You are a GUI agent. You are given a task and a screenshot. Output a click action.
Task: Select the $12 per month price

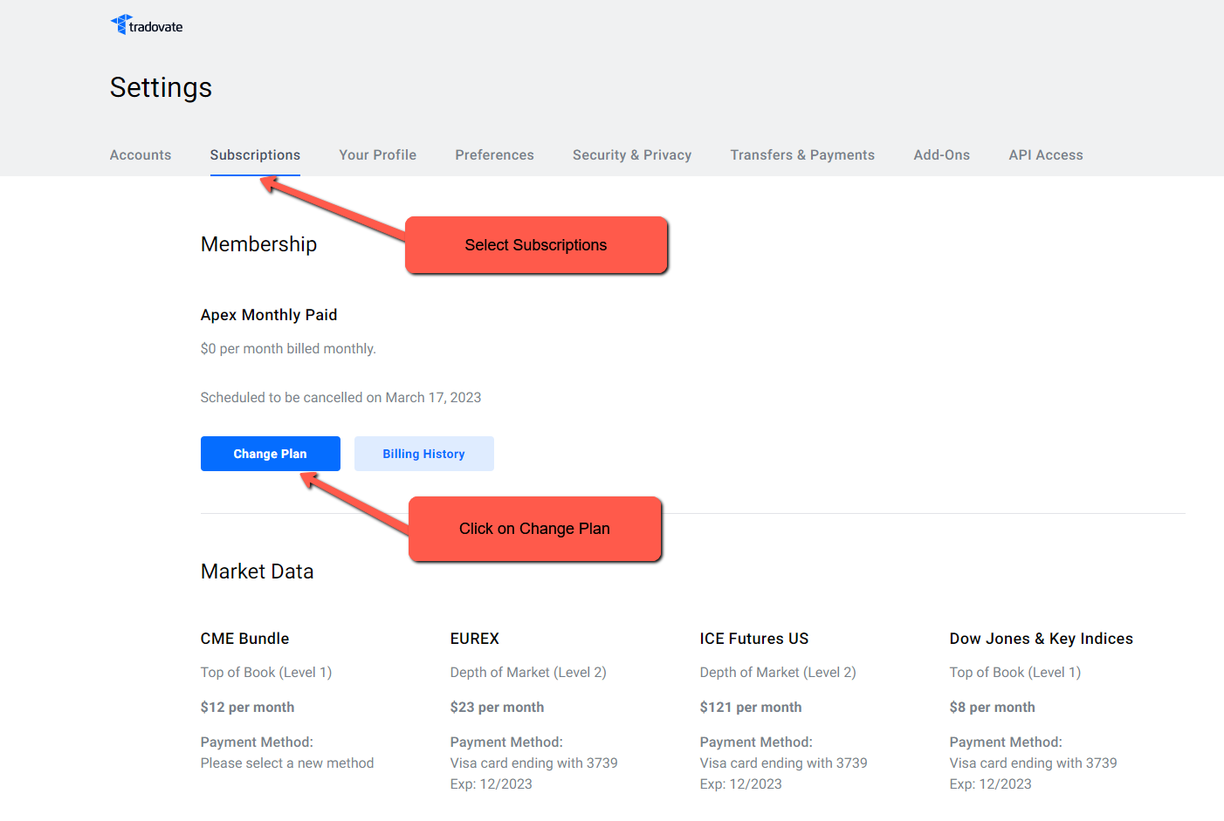point(248,708)
